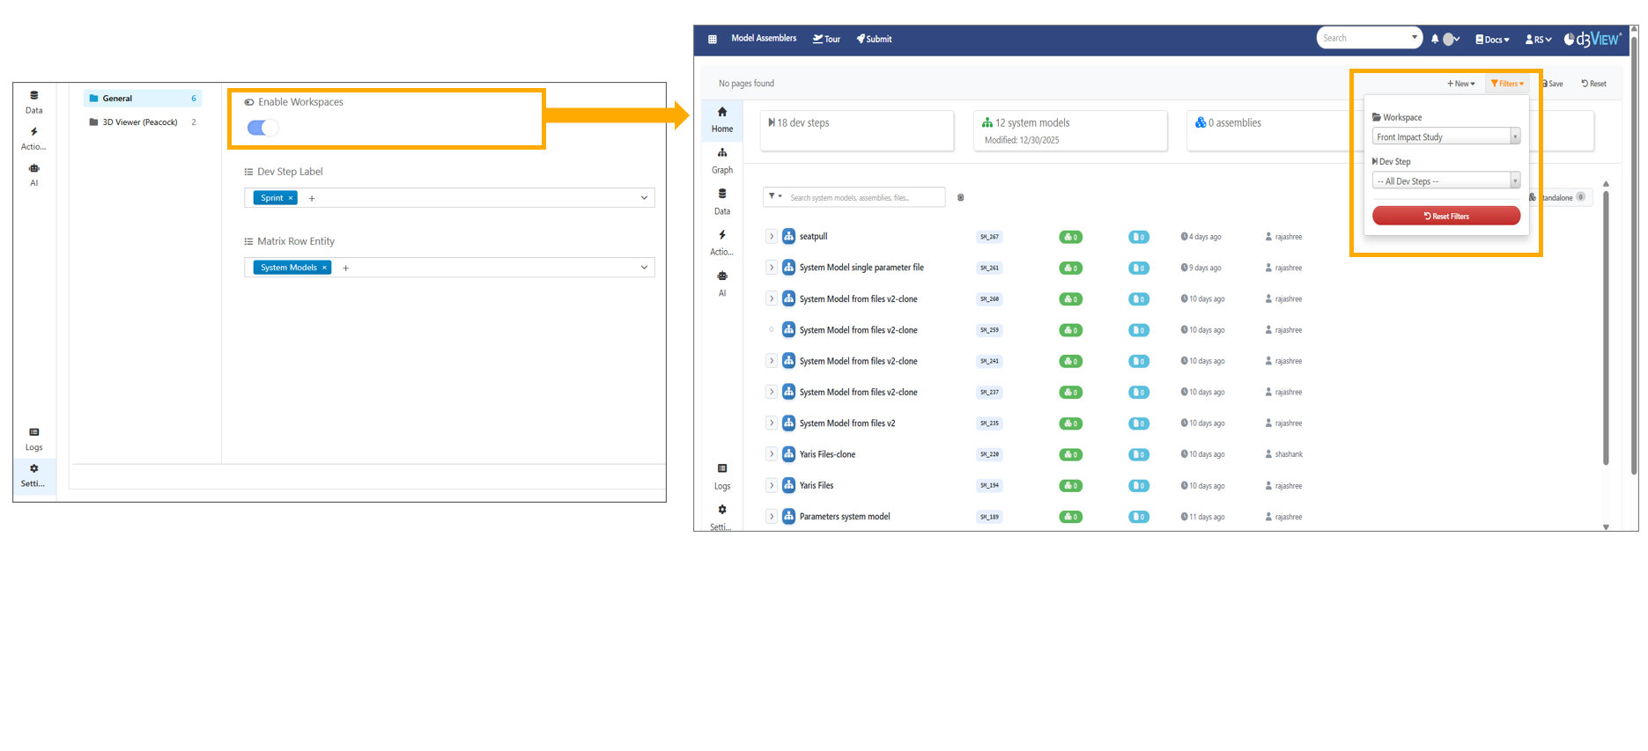This screenshot has width=1648, height=751.
Task: Click the app grid icon beside Model Assemblers
Action: point(713,39)
